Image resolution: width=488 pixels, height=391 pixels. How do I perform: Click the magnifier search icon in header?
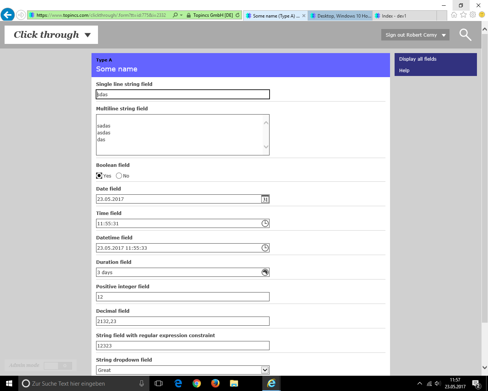tap(465, 35)
